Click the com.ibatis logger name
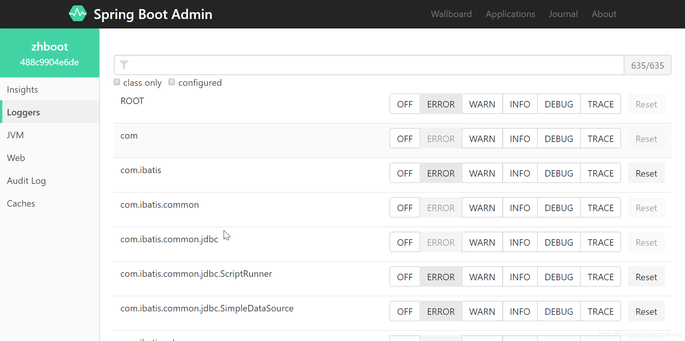685x341 pixels. coord(141,170)
